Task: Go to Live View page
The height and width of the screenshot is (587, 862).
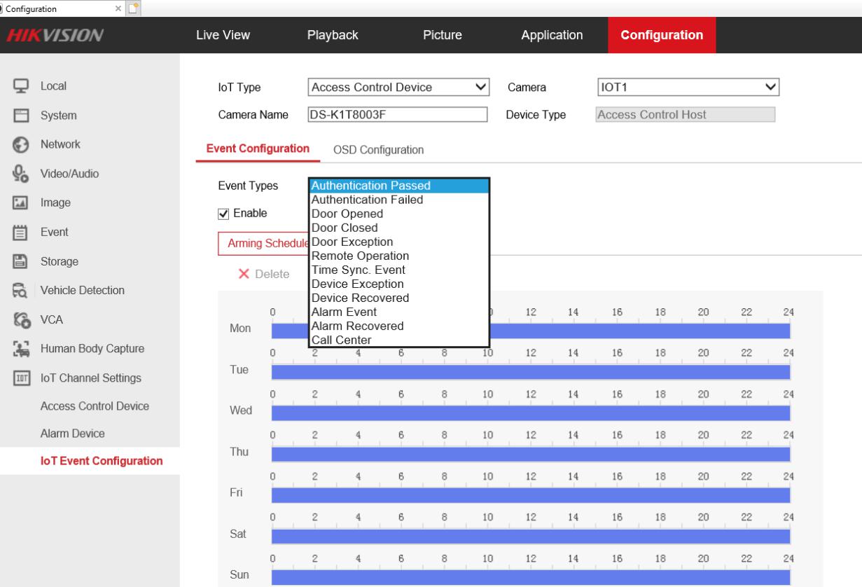Action: (223, 35)
